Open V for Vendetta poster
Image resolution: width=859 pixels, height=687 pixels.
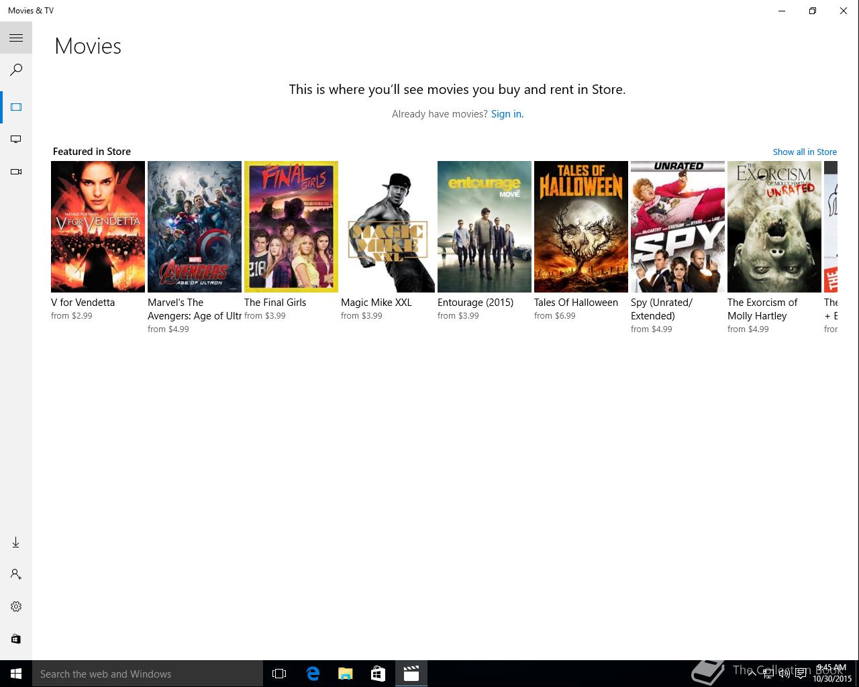pos(98,227)
